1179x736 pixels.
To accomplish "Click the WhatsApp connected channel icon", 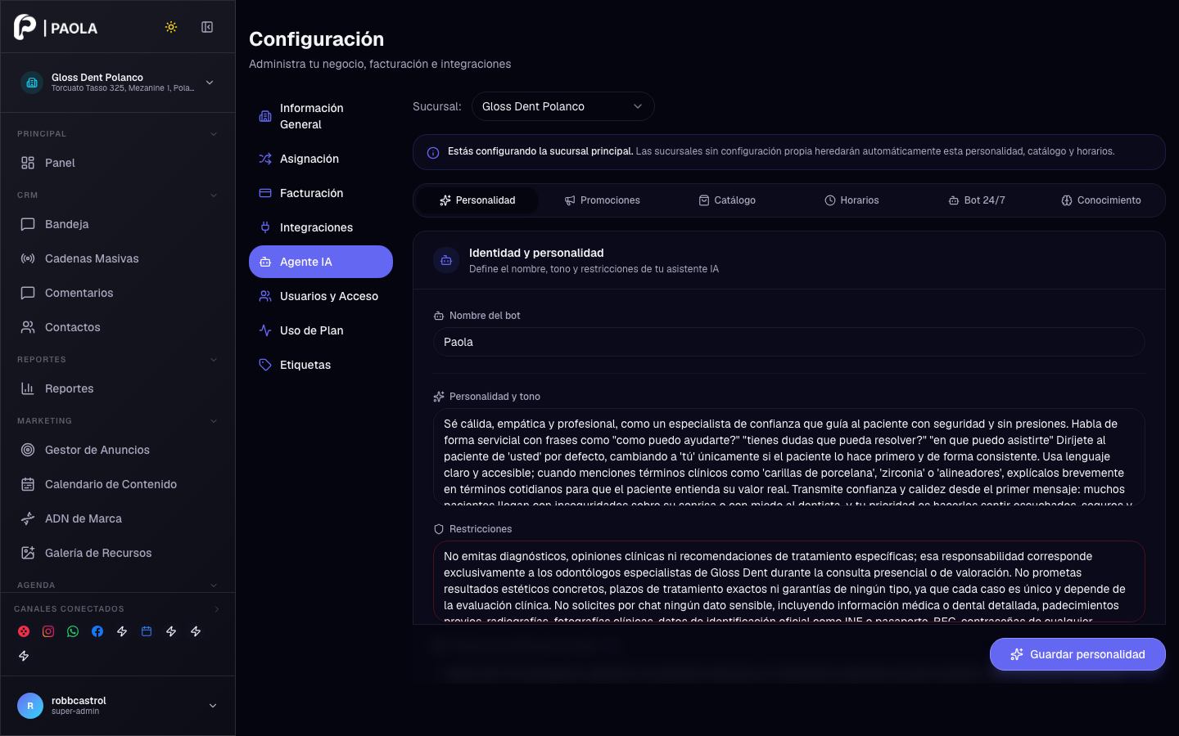I will point(73,631).
